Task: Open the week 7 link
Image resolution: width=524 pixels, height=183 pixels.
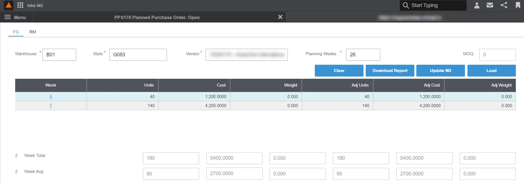Action: pyautogui.click(x=51, y=106)
